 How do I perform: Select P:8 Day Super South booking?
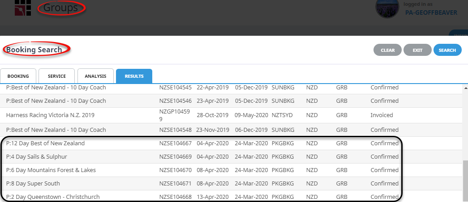pyautogui.click(x=231, y=184)
